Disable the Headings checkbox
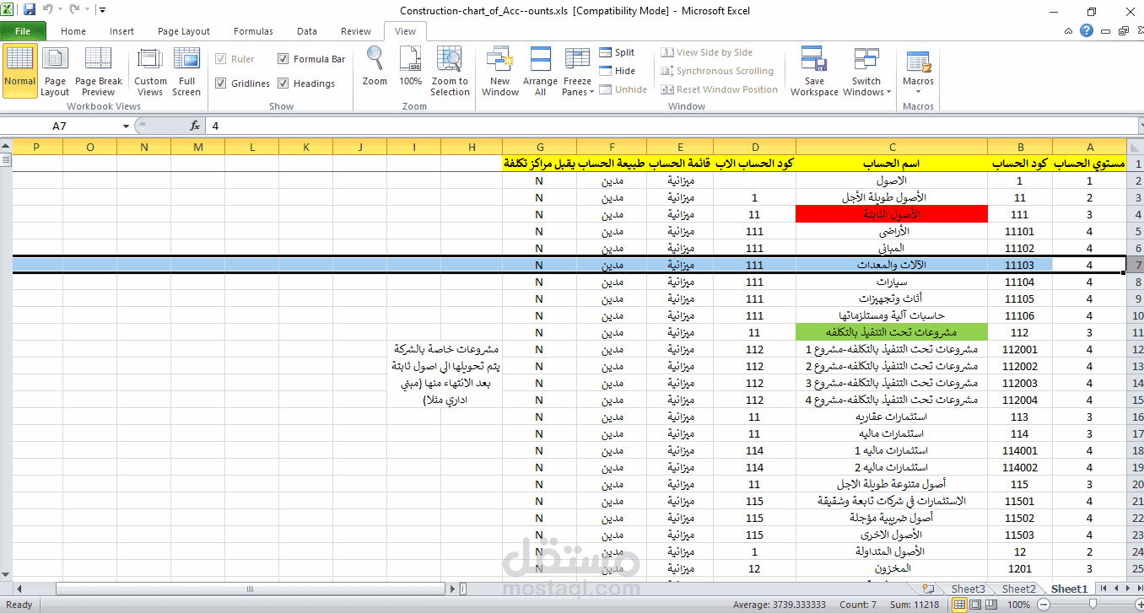The height and width of the screenshot is (613, 1144). [x=283, y=83]
